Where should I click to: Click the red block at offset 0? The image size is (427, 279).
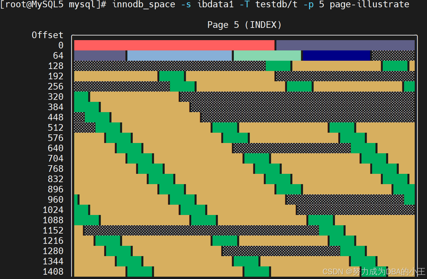pos(174,45)
